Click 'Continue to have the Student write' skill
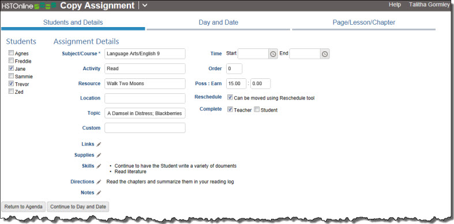Screen dimensions: 454x224 tap(175, 166)
